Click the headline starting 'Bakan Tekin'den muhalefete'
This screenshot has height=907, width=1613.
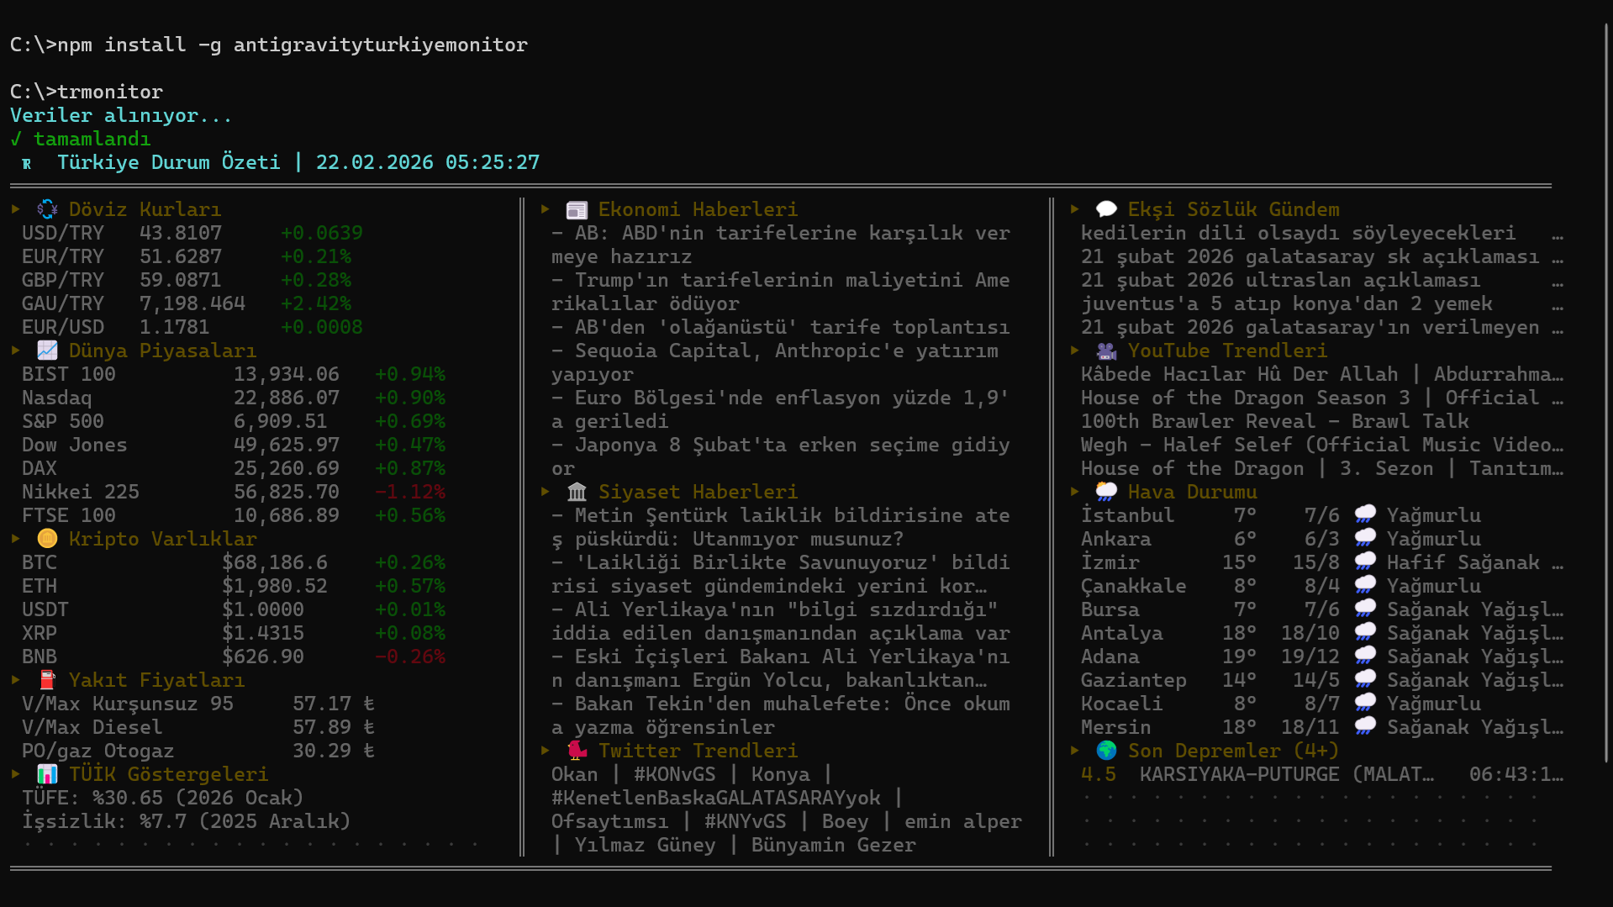[781, 715]
